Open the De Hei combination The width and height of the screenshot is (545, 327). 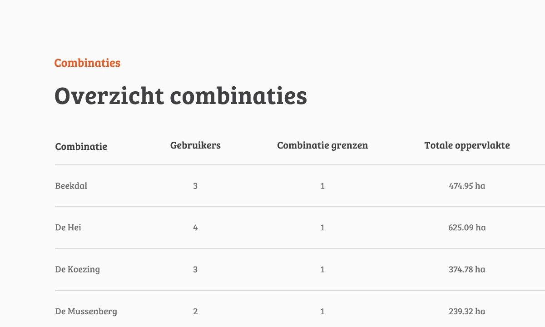point(68,228)
